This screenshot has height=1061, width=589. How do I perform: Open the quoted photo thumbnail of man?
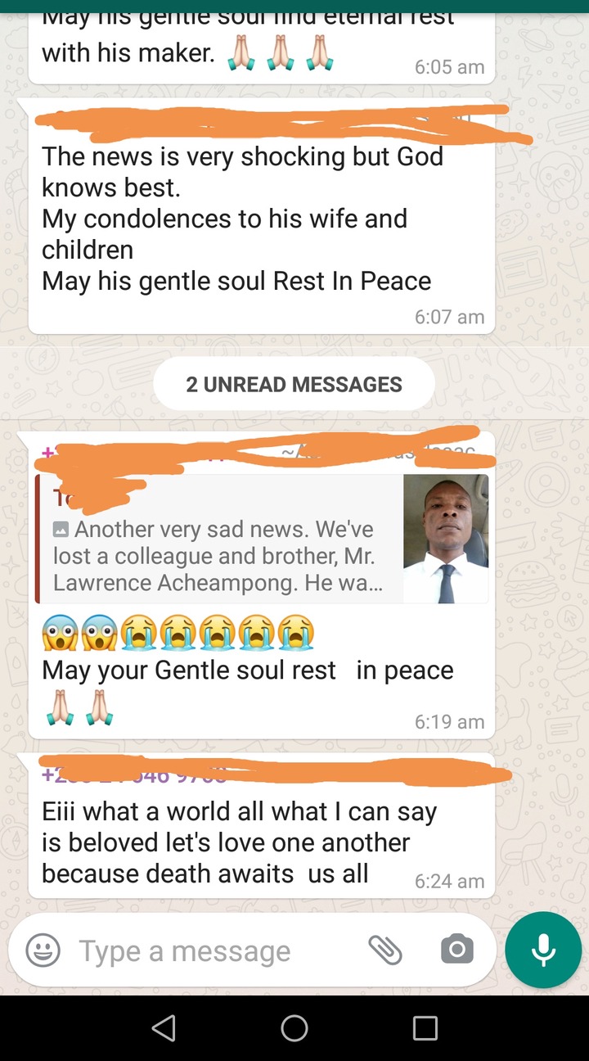[x=446, y=539]
